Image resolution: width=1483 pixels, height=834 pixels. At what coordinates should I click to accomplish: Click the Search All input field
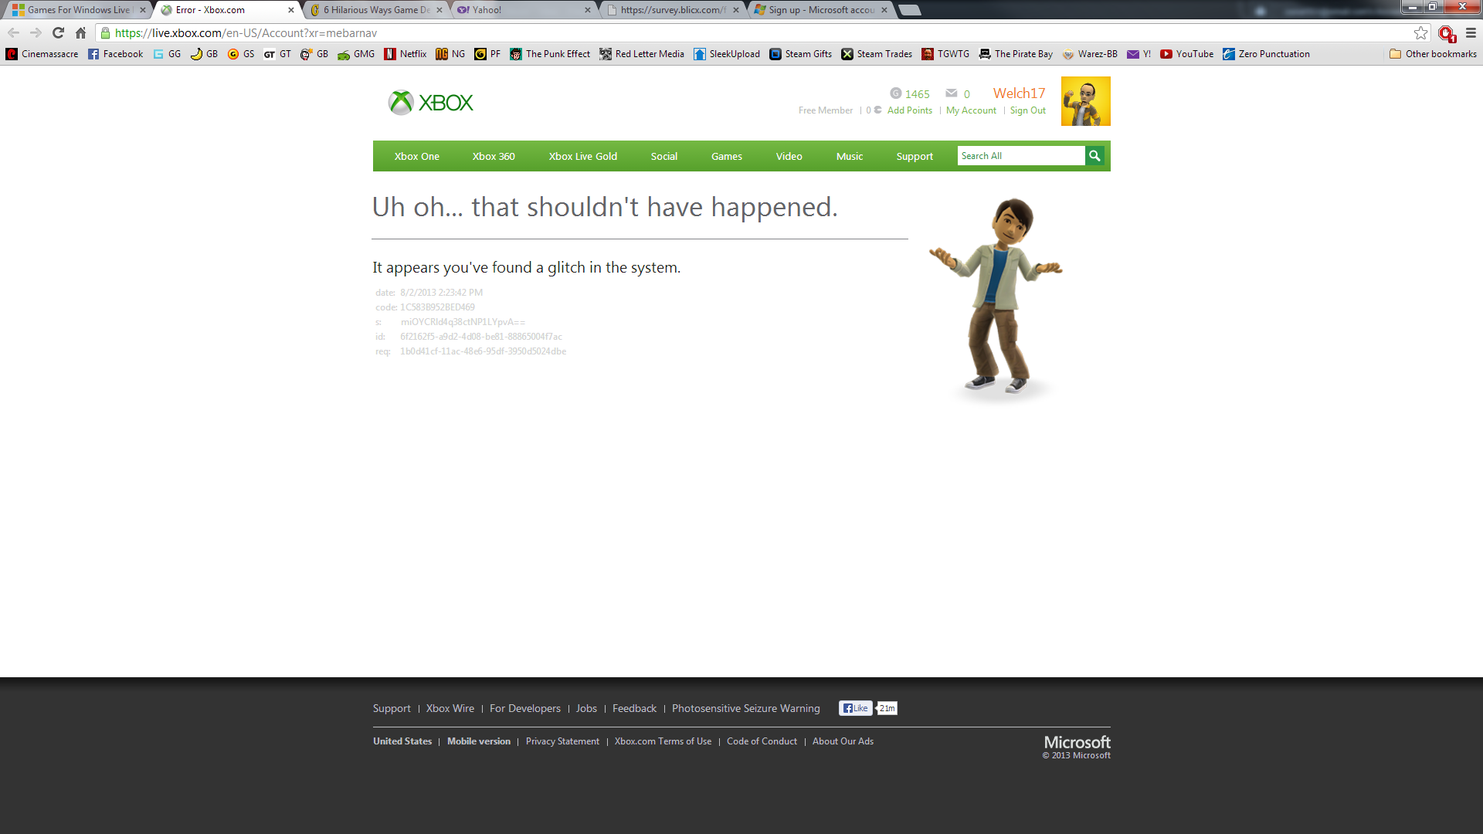(1020, 156)
